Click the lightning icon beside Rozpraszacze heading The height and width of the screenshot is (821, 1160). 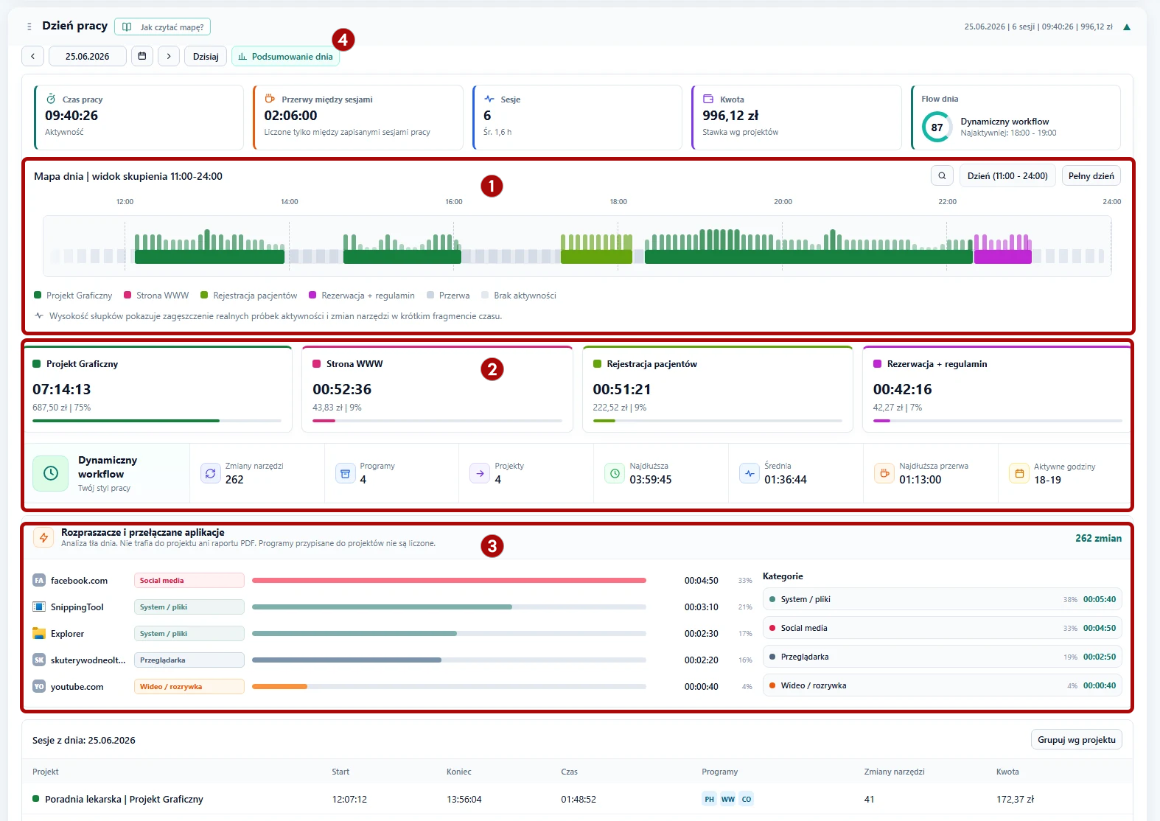(44, 537)
